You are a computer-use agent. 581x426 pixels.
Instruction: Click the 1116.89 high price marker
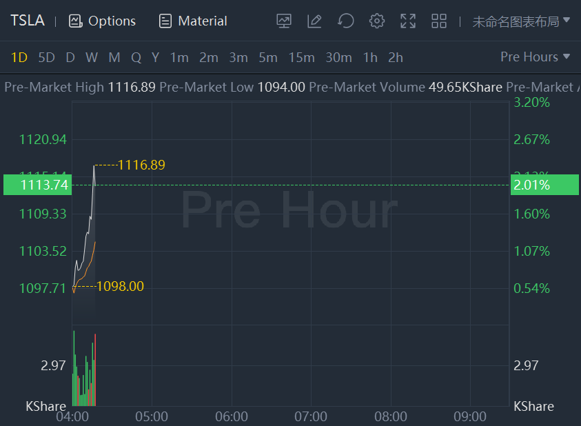coord(141,165)
